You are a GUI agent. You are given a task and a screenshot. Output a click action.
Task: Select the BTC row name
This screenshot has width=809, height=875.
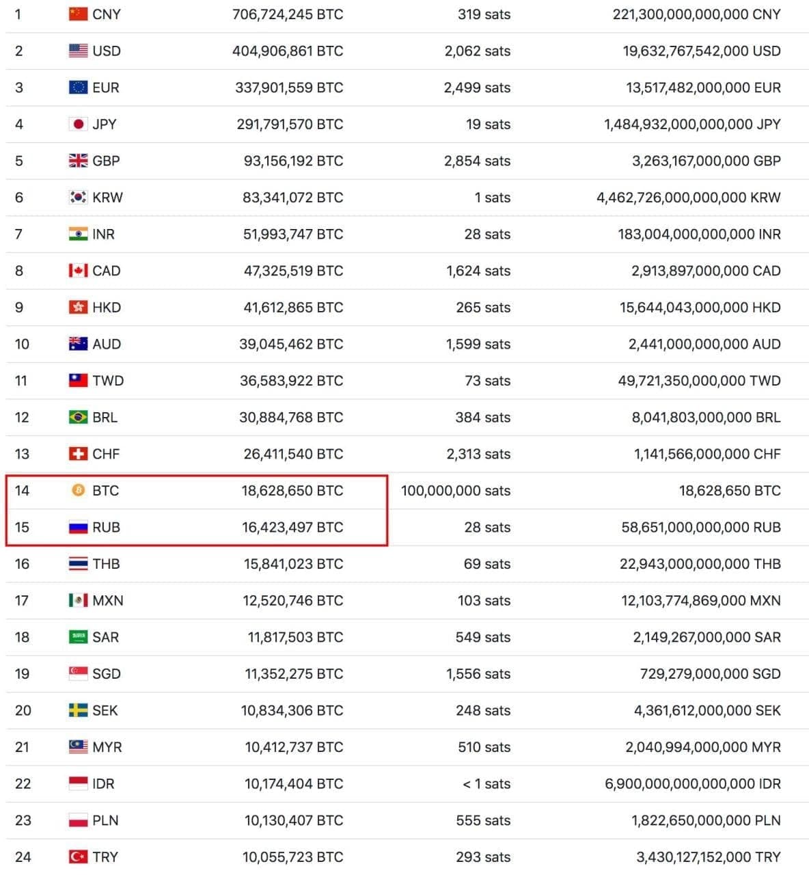(x=106, y=491)
